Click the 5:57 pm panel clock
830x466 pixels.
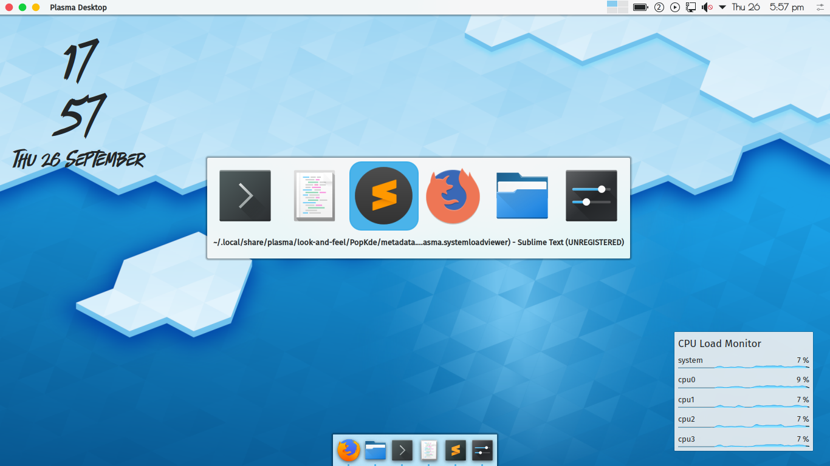[787, 7]
